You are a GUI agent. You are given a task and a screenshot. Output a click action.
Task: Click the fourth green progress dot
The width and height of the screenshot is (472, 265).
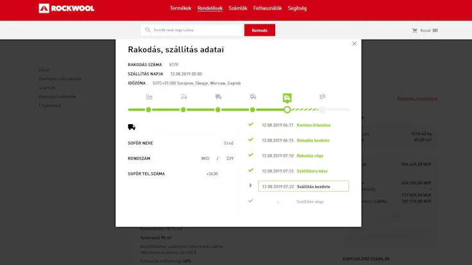pos(252,109)
